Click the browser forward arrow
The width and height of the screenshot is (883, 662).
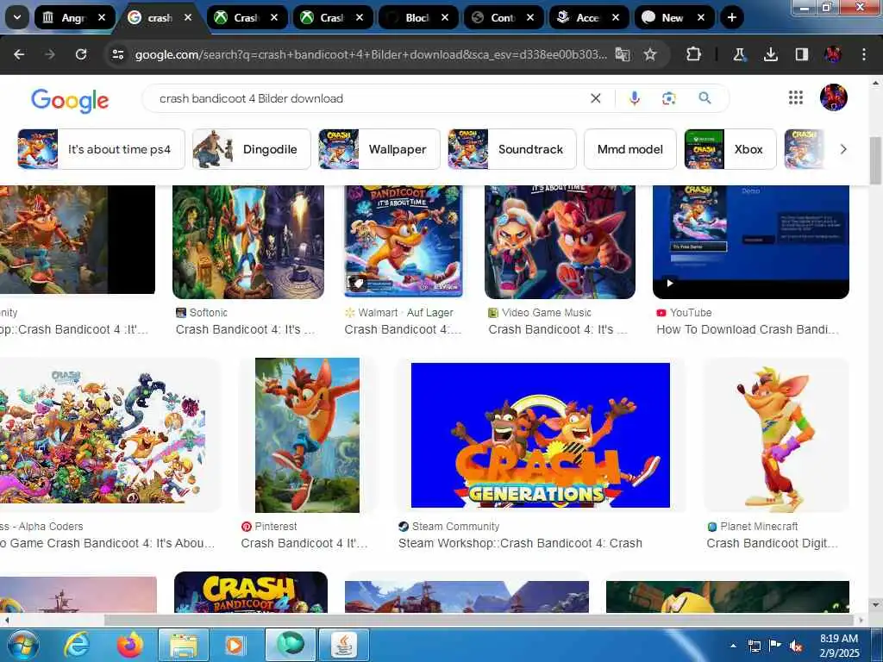click(x=50, y=54)
